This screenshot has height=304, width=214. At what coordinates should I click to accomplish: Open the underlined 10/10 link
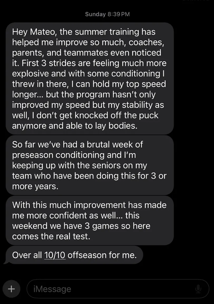pos(55,255)
